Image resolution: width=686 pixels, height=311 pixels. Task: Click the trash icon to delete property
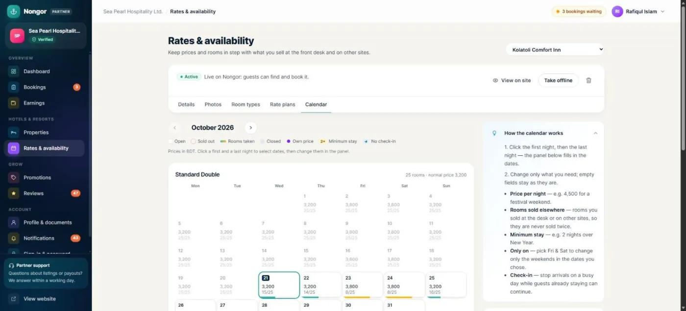(588, 80)
